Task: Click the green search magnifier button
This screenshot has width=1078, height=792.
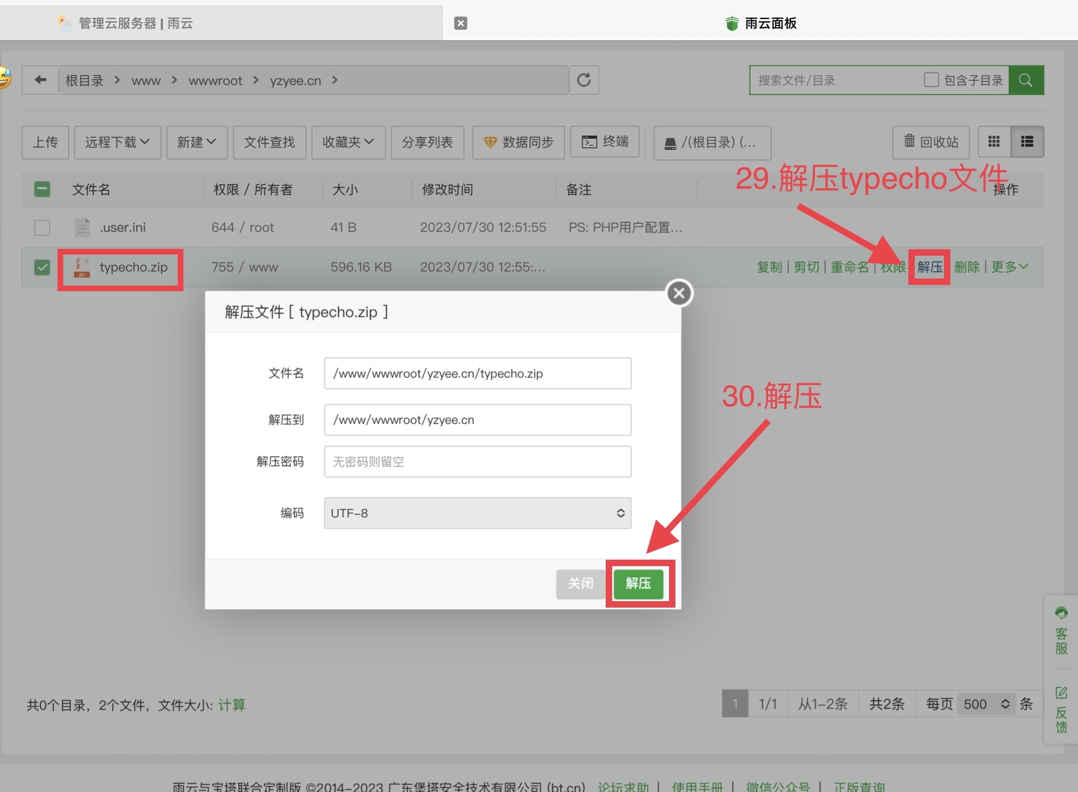Action: 1026,80
